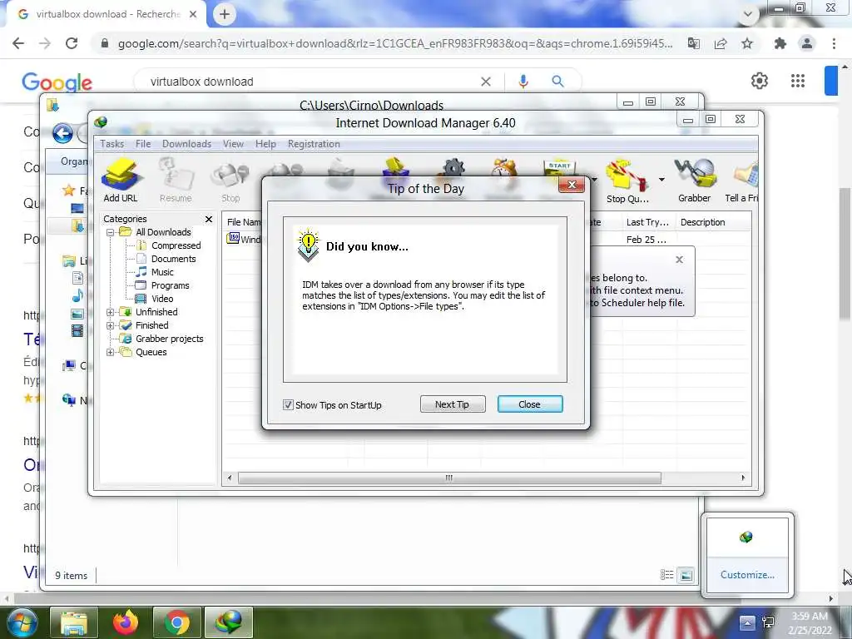Select Grabber projects in category tree
This screenshot has width=852, height=639.
pyautogui.click(x=169, y=339)
